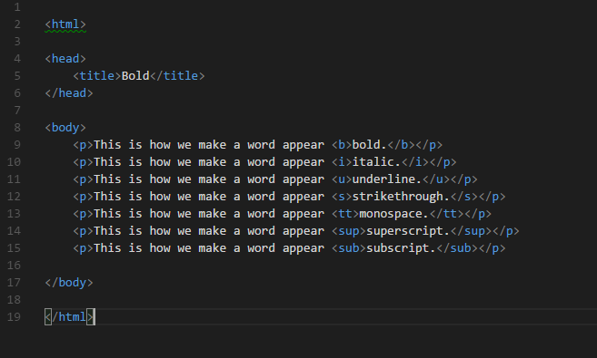
Task: Click line number 19 in the gutter
Action: (x=14, y=317)
